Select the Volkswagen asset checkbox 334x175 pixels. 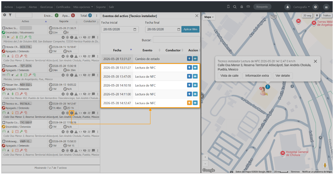click(4, 141)
